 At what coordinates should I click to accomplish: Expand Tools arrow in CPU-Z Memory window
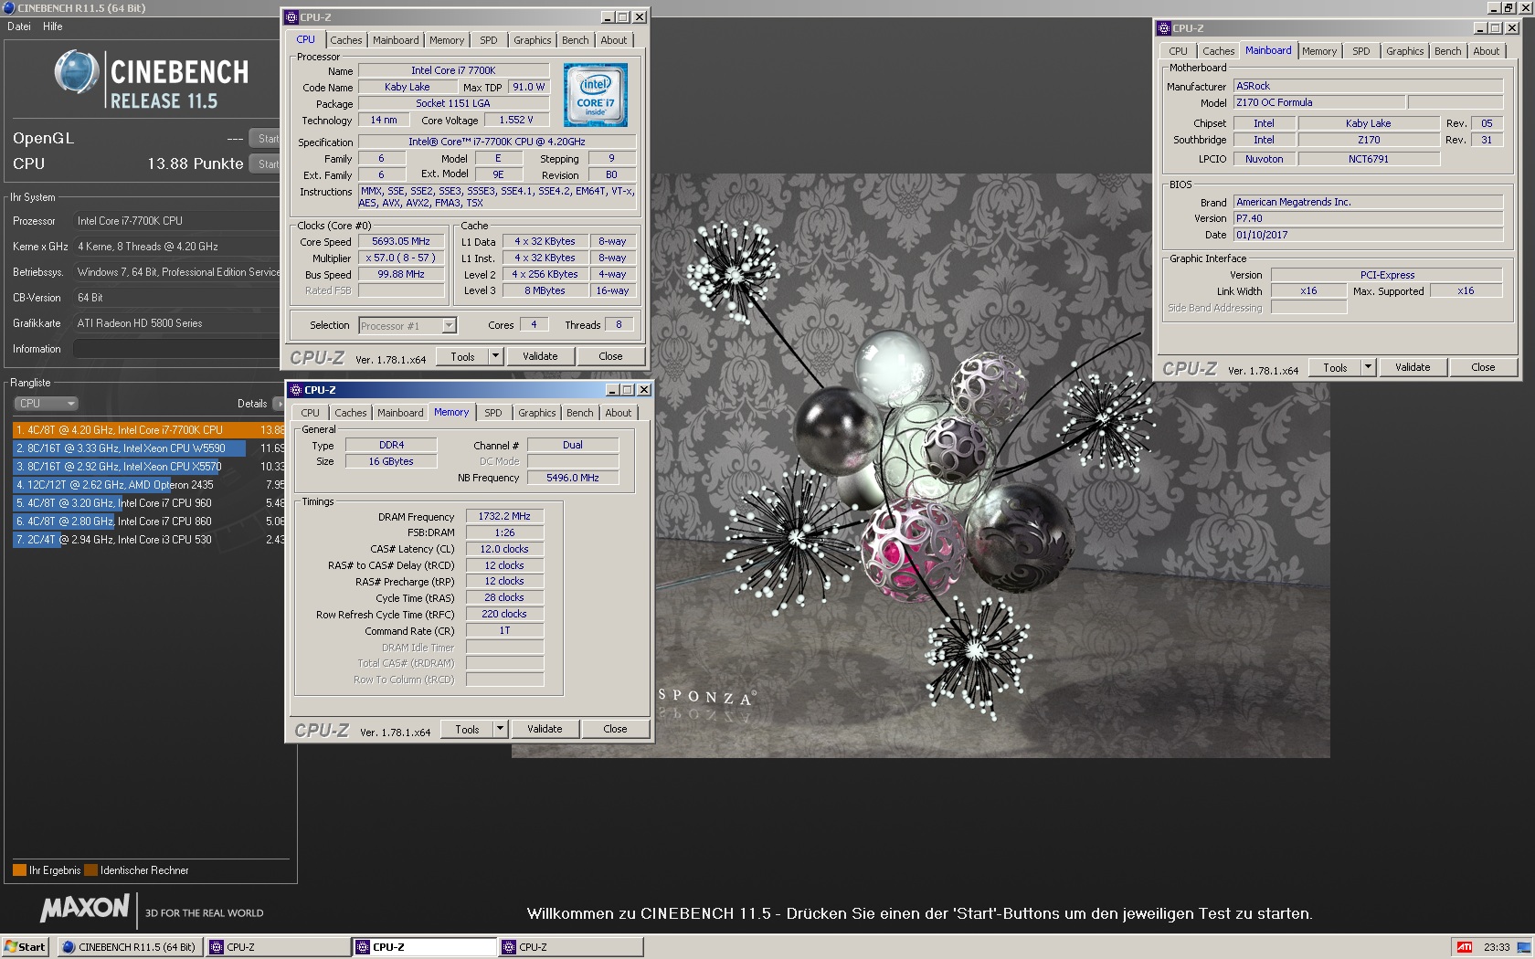501,729
